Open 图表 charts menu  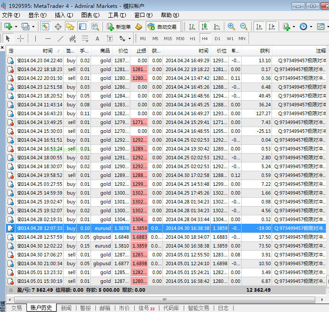tap(91, 15)
